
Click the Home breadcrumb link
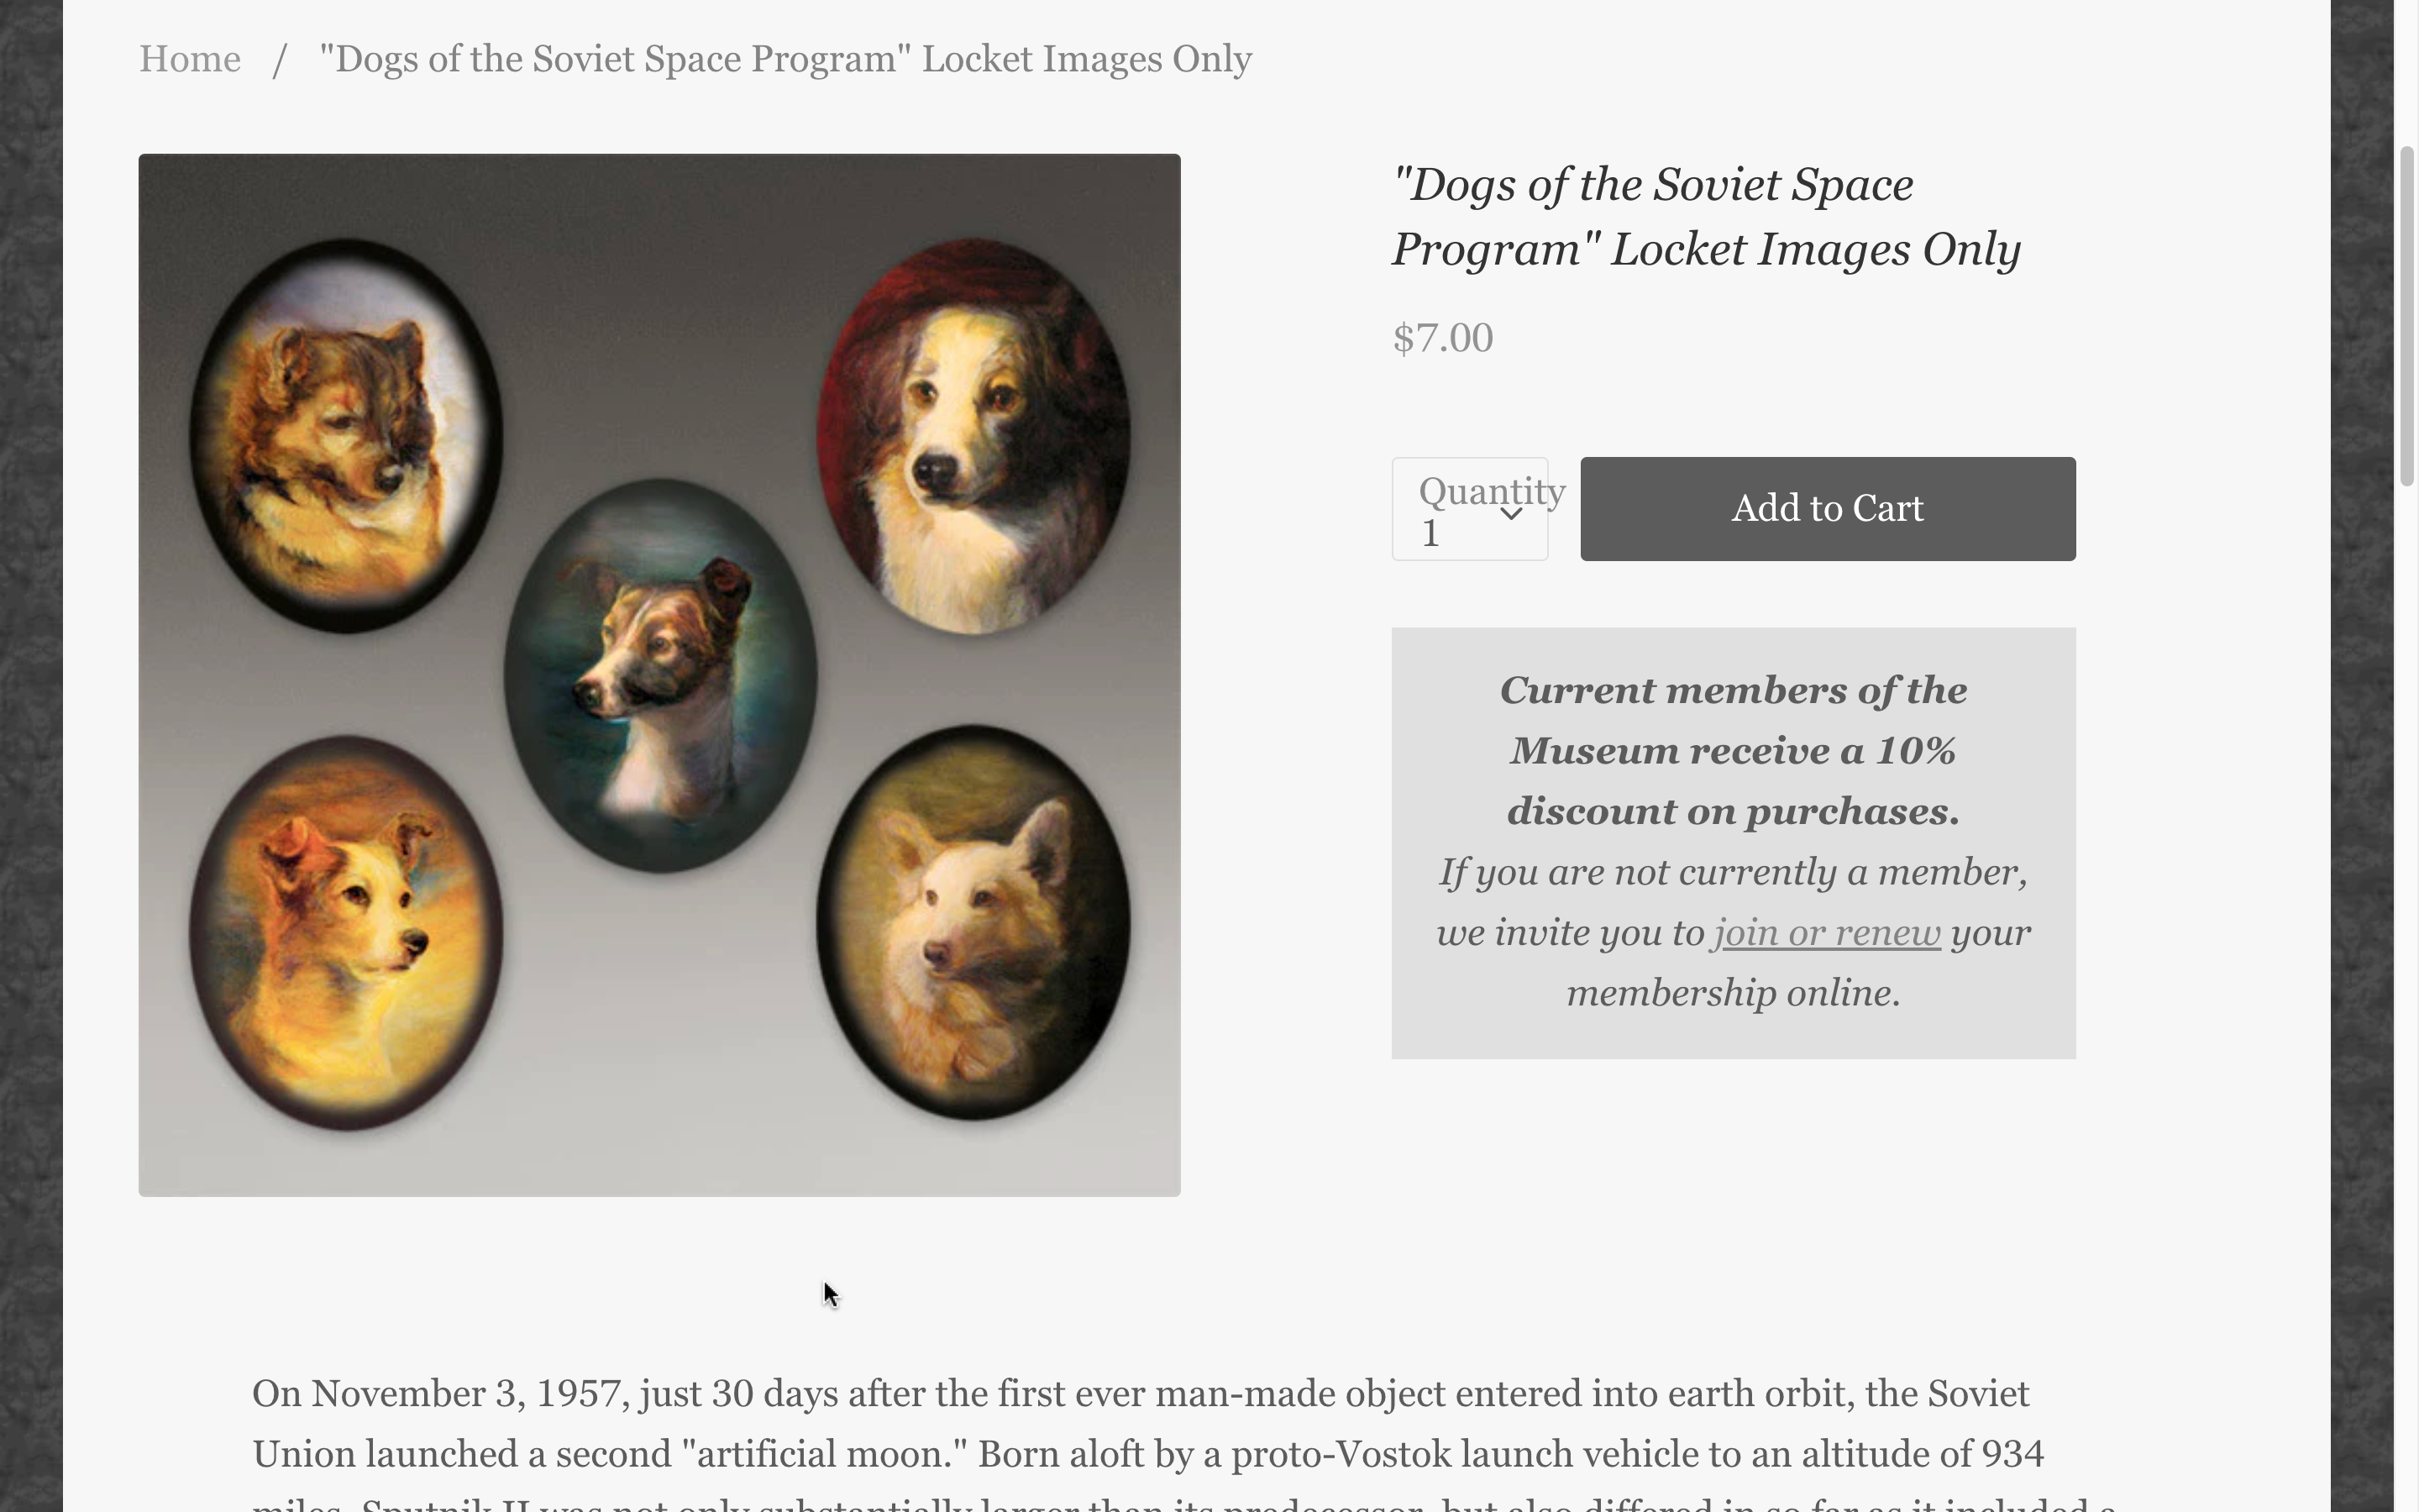click(190, 59)
